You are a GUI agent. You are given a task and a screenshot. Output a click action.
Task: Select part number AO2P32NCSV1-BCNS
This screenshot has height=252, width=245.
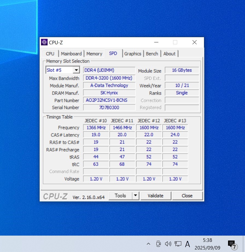[x=109, y=100]
